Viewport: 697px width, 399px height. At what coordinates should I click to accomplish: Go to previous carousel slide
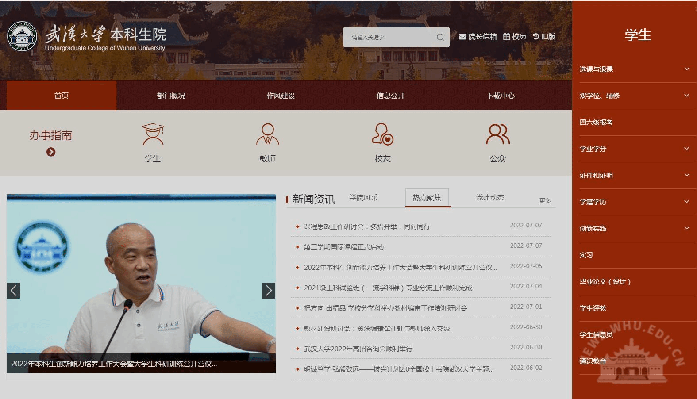click(x=13, y=291)
